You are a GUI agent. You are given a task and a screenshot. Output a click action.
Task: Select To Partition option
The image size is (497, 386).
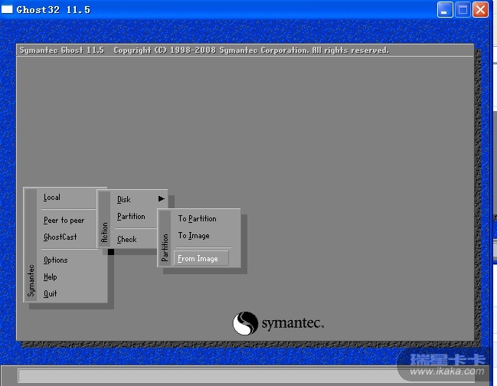(x=197, y=219)
